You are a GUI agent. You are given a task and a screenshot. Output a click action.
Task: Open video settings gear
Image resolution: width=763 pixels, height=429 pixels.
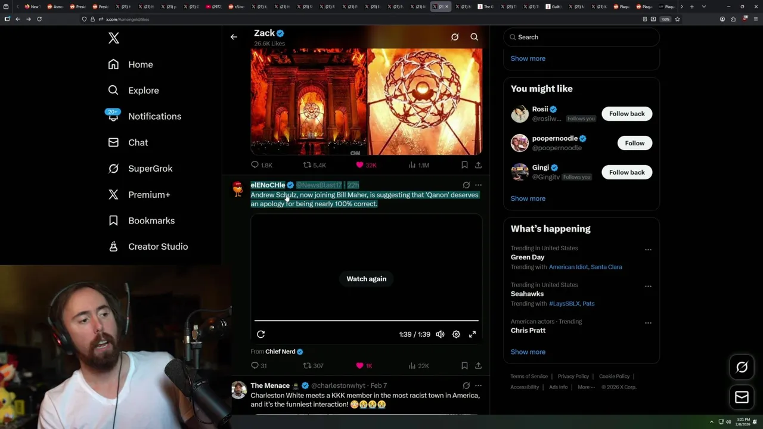[x=456, y=334]
